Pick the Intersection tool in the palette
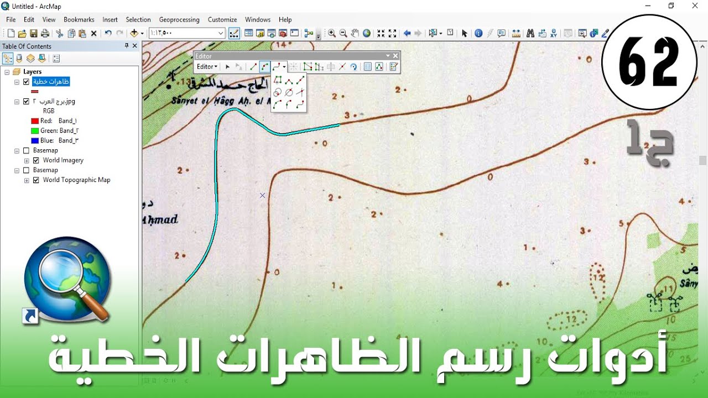This screenshot has height=398, width=708. click(300, 92)
